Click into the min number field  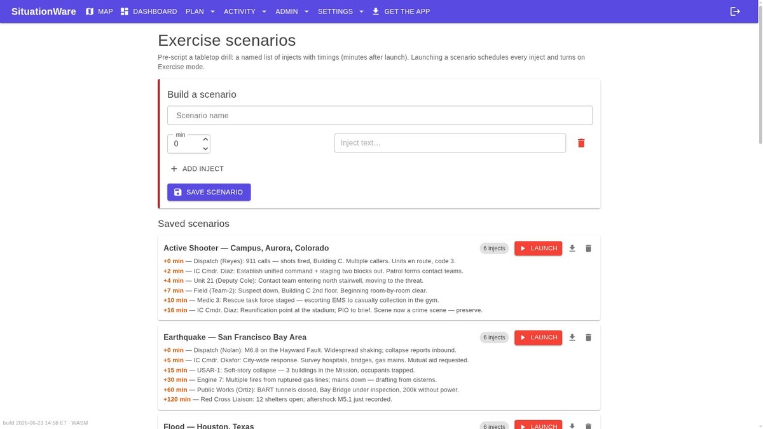[184, 144]
